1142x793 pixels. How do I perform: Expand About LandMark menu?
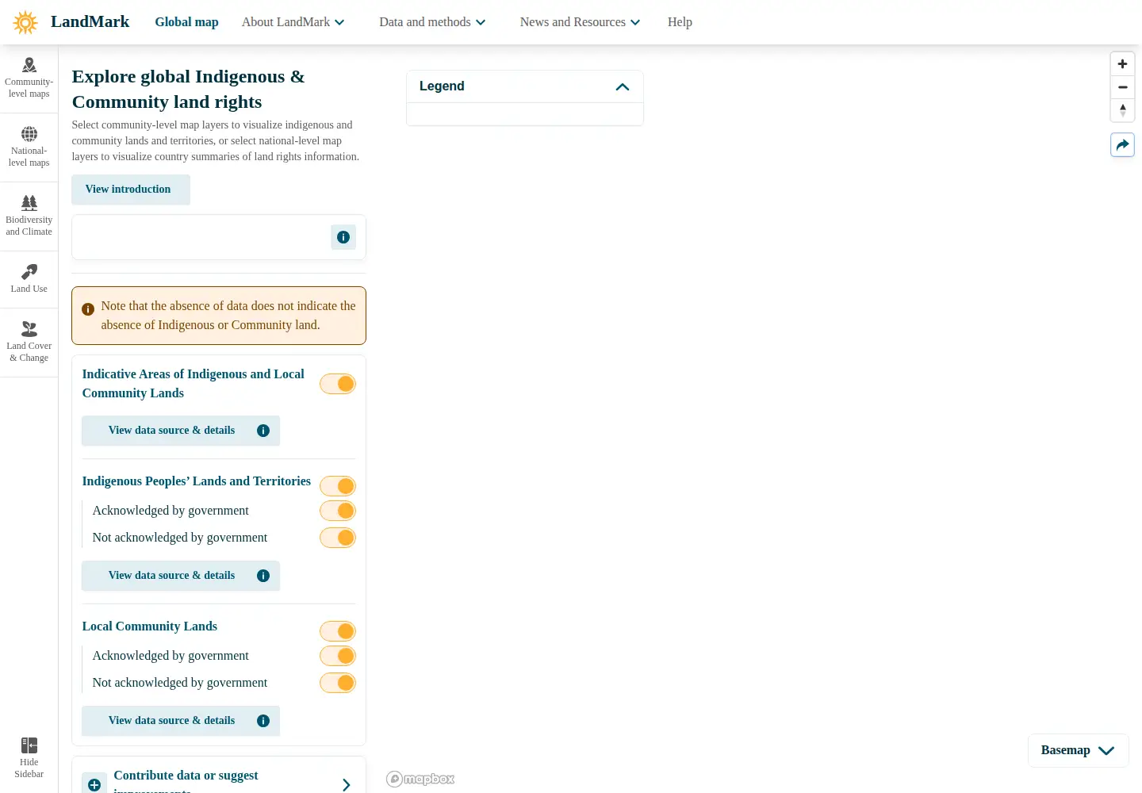click(293, 22)
